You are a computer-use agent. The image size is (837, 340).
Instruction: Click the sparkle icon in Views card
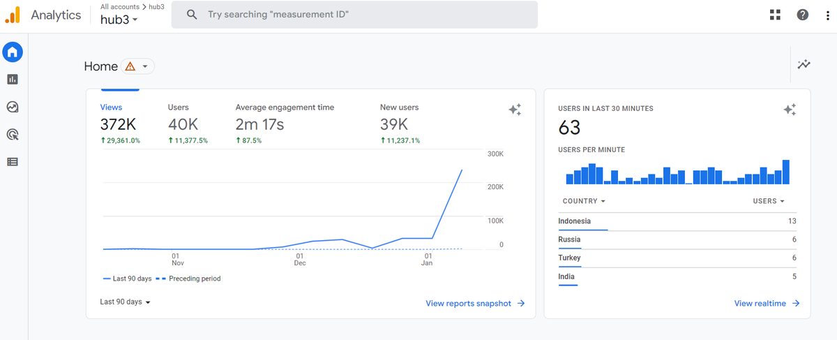pos(515,110)
